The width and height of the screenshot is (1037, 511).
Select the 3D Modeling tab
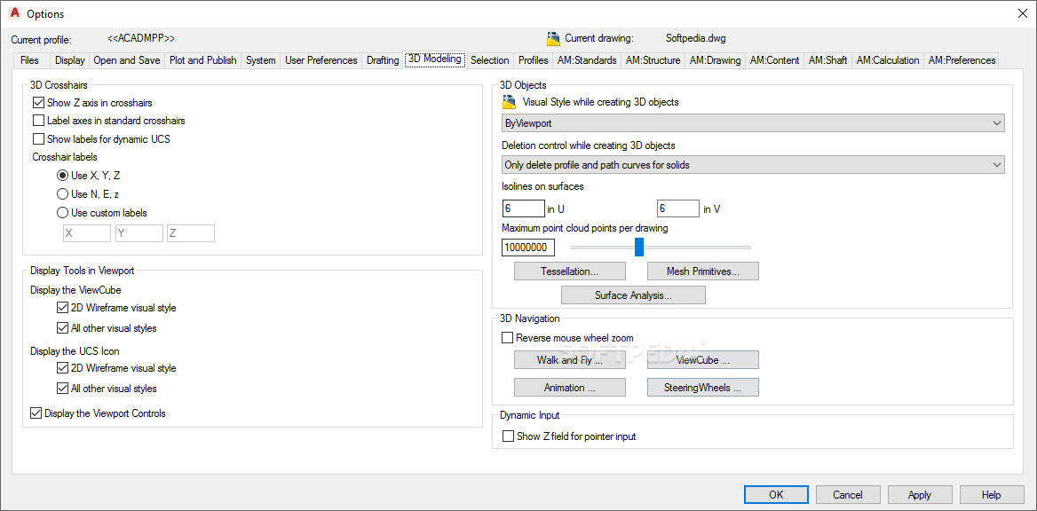[434, 59]
